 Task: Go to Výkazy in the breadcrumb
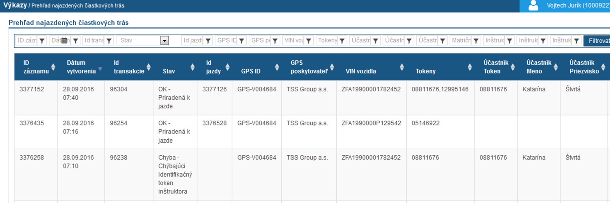(x=15, y=5)
